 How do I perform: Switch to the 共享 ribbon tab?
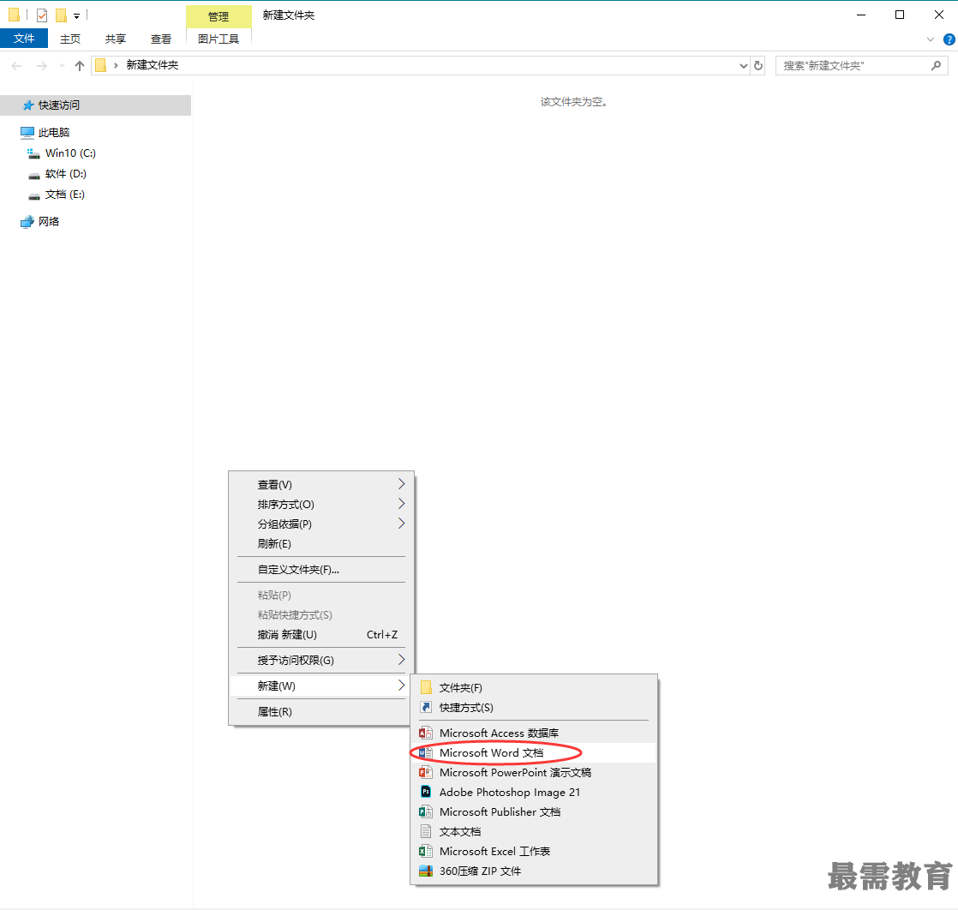point(116,39)
